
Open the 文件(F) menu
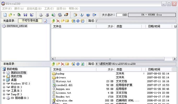7,9
